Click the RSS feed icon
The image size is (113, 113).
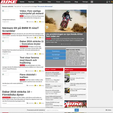pyautogui.click(x=112, y=2)
